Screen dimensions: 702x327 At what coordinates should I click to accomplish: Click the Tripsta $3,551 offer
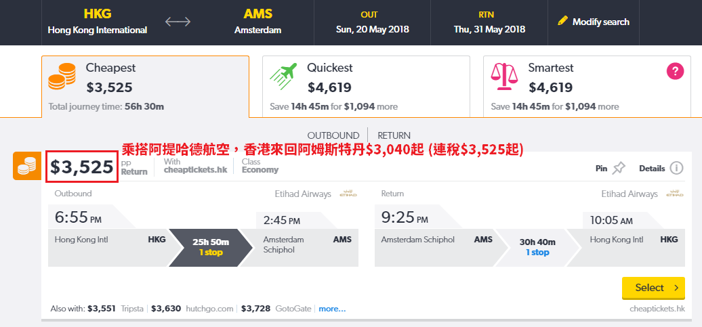click(x=114, y=309)
